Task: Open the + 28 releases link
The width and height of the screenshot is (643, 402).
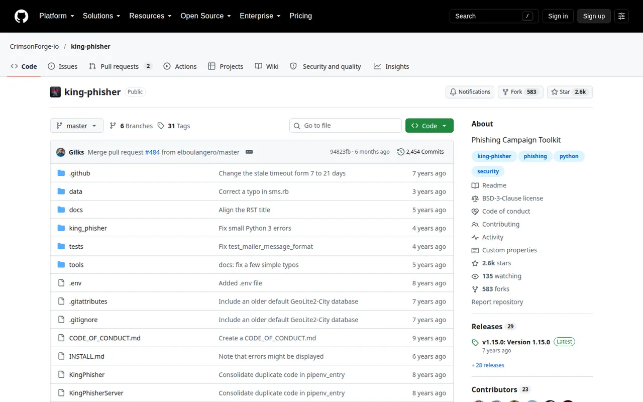Action: tap(488, 365)
